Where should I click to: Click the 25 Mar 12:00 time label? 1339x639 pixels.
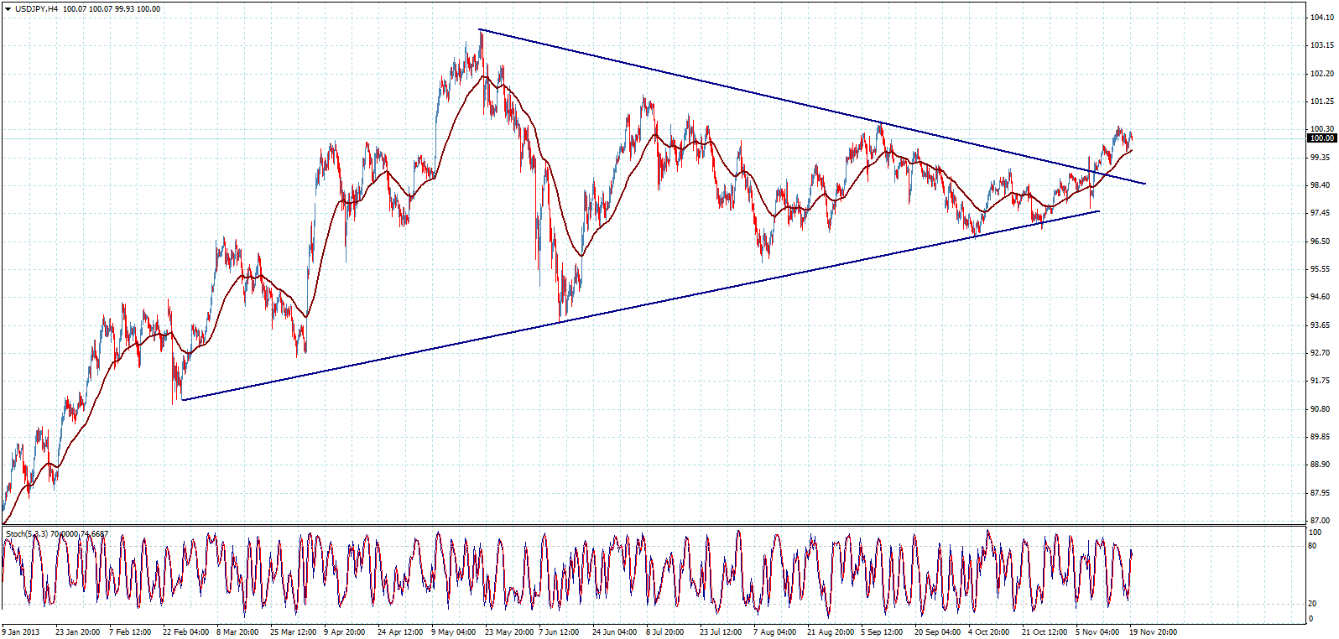[x=293, y=632]
